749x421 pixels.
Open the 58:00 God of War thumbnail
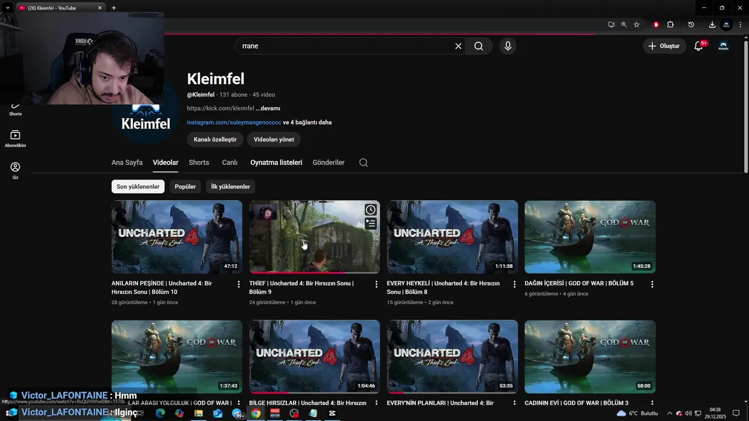(590, 357)
